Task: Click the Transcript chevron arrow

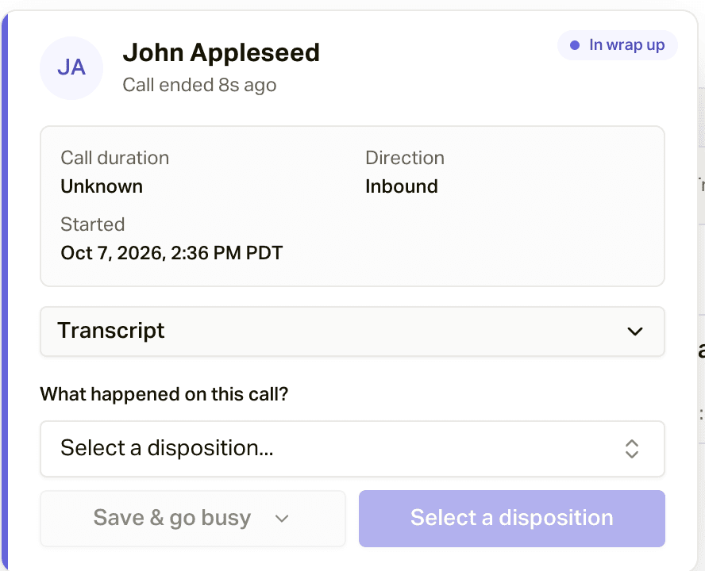Action: tap(635, 331)
